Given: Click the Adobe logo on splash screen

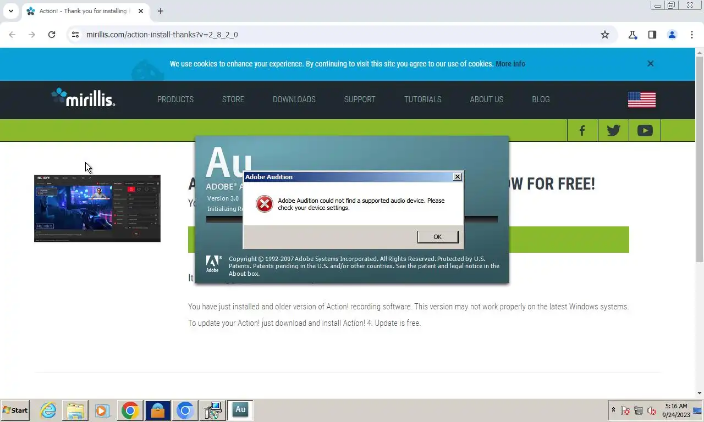Looking at the screenshot, I should click(x=213, y=263).
